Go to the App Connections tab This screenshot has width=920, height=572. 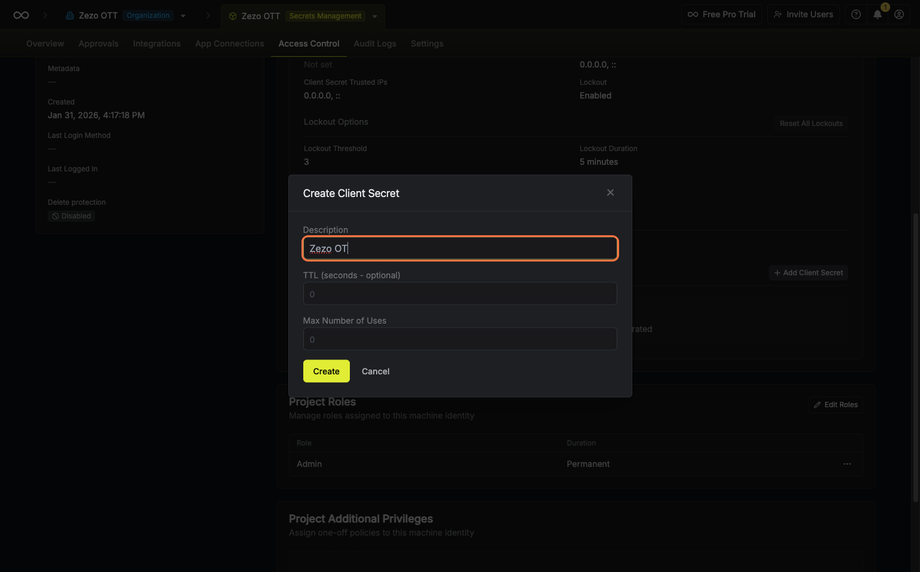tap(229, 44)
